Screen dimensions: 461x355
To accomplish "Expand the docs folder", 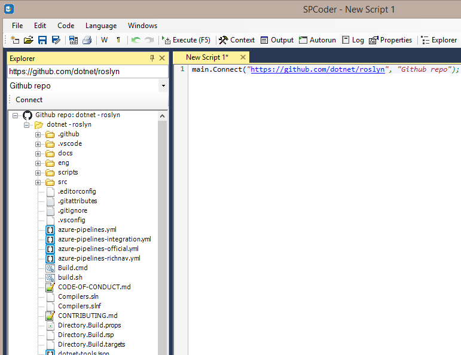I will coord(38,154).
